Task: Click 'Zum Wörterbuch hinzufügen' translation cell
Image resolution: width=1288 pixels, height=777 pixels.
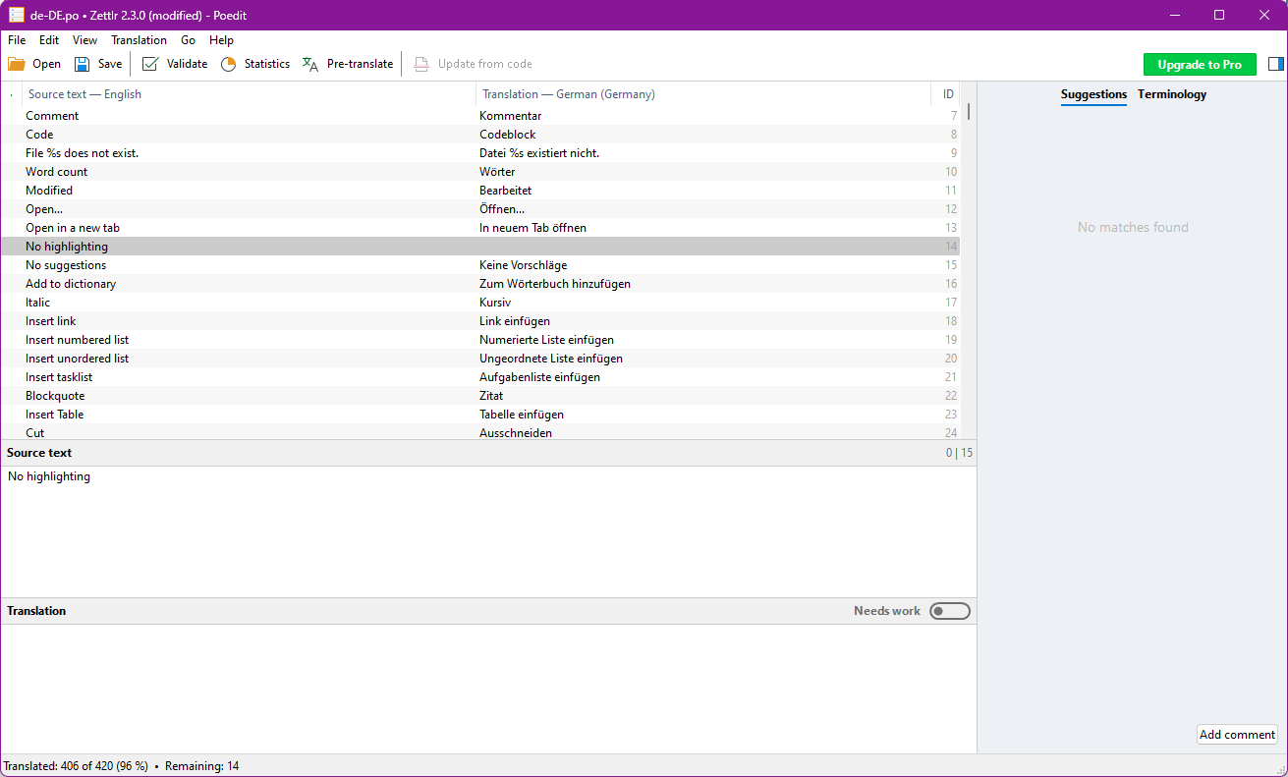Action: coord(555,284)
